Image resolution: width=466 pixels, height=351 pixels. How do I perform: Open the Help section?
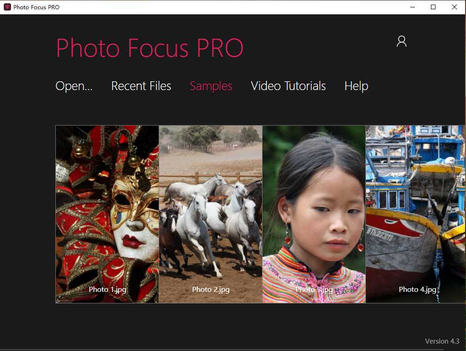(356, 86)
